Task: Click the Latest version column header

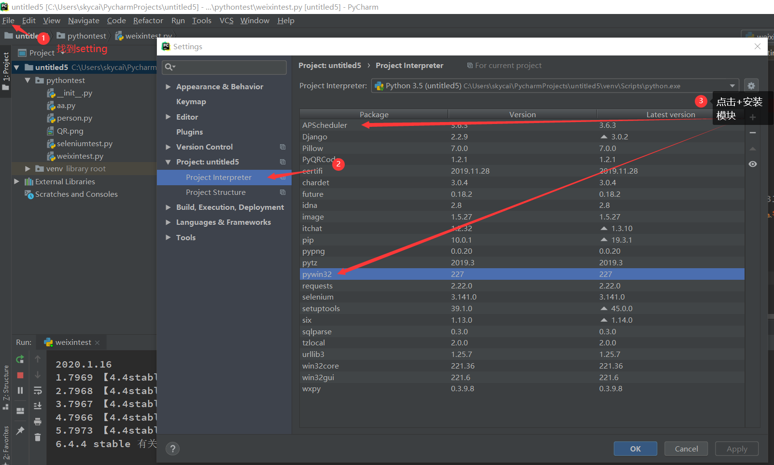Action: pos(671,114)
